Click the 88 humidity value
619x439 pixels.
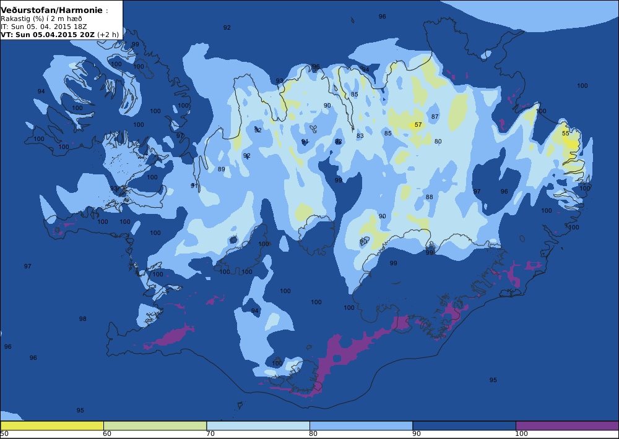point(429,197)
